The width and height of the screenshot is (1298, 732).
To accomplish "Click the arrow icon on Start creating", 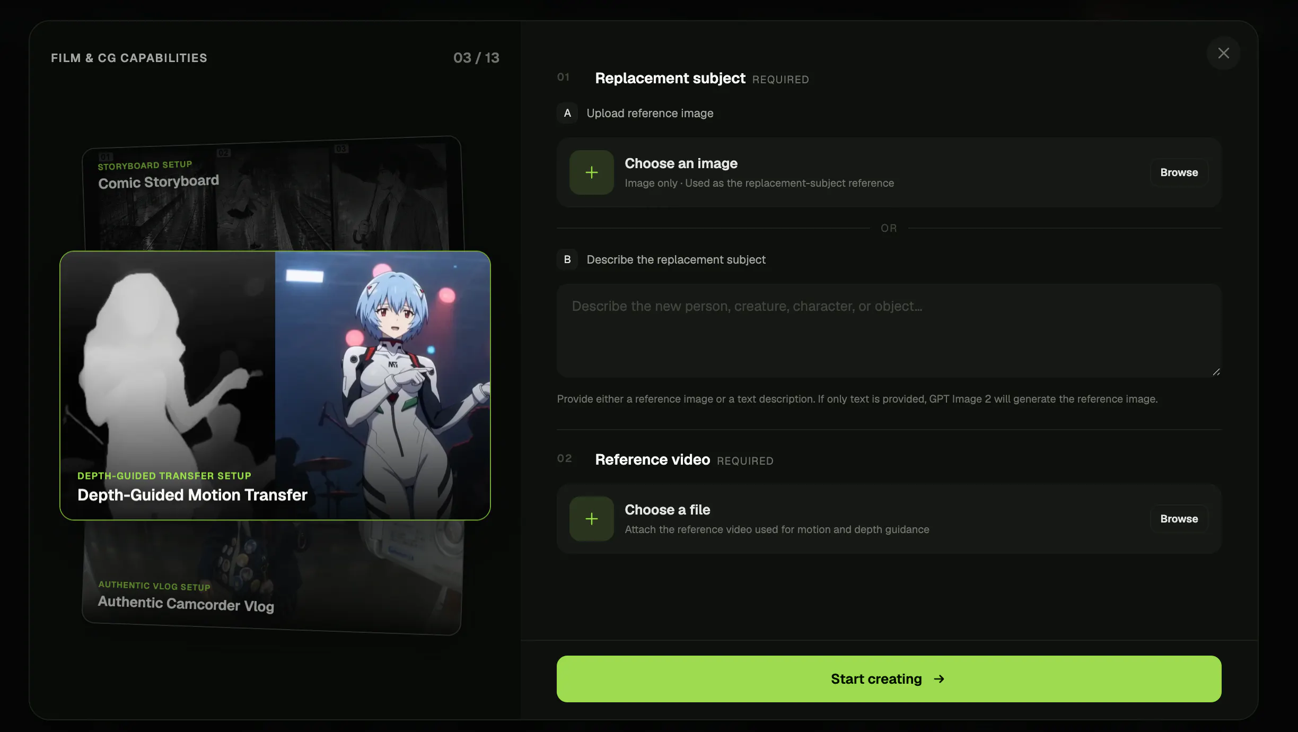I will [x=939, y=679].
